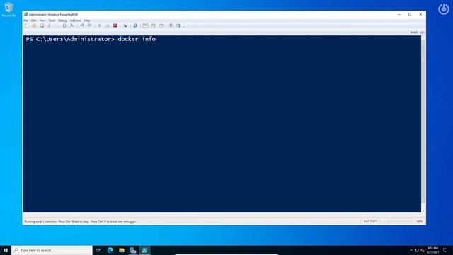Click the zoom percentage in status bar
This screenshot has height=255, width=453.
(420, 222)
